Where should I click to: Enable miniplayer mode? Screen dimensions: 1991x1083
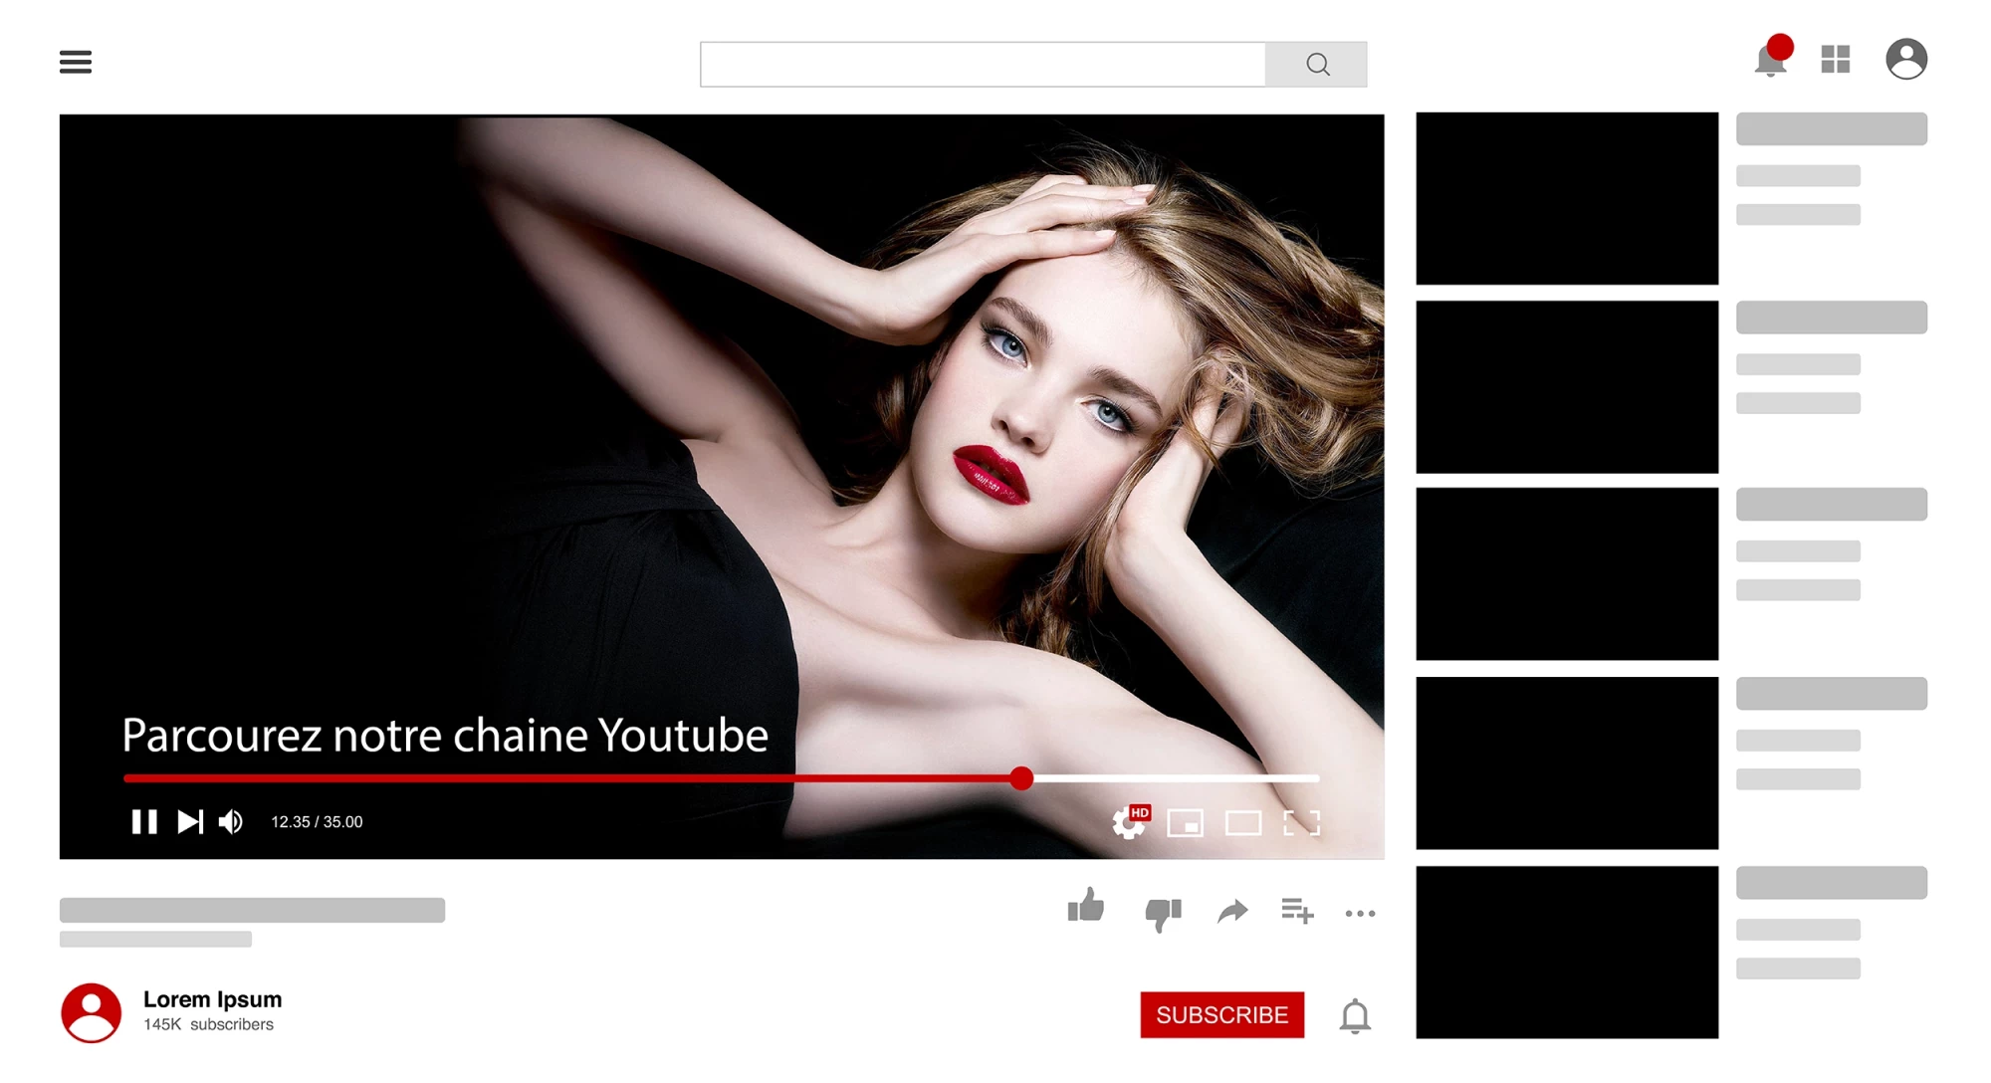(1185, 823)
